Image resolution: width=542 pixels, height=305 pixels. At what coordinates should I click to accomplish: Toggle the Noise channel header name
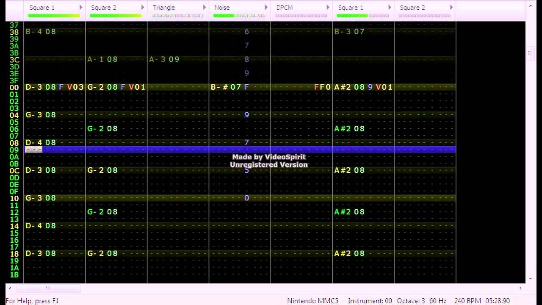[x=222, y=8]
